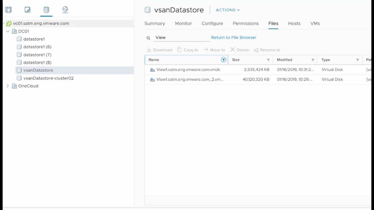
Task: Click the Name column filter icon
Action: (224, 60)
